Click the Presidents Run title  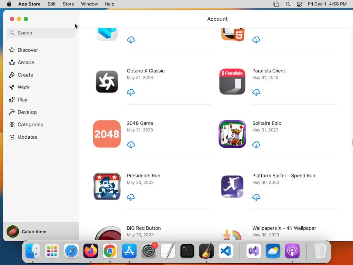coord(143,176)
